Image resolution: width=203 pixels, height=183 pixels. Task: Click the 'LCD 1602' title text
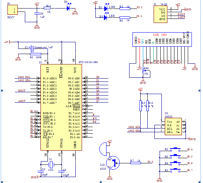pos(160,34)
